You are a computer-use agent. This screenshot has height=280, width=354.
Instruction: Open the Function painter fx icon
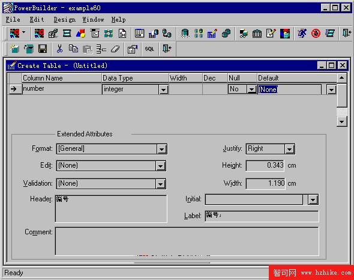(122, 34)
